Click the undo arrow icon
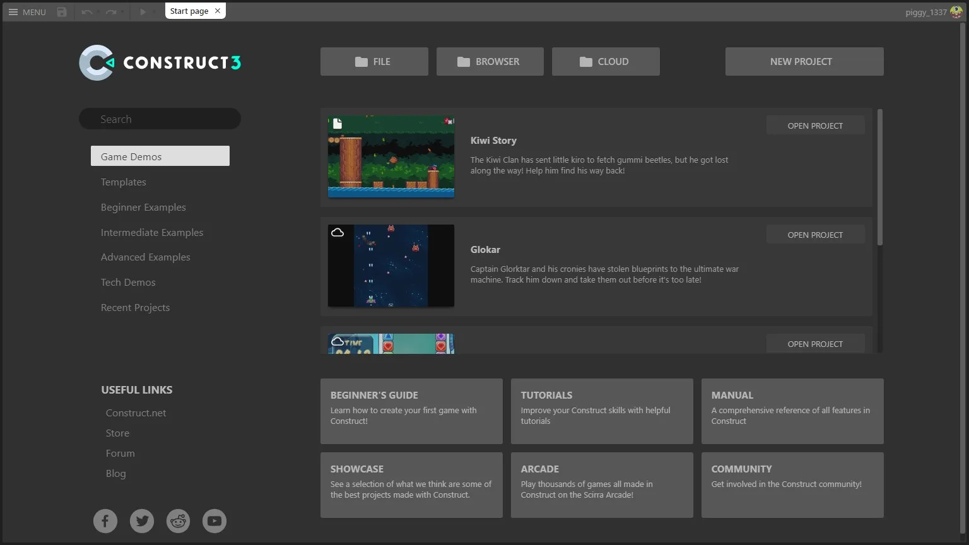 [x=86, y=12]
